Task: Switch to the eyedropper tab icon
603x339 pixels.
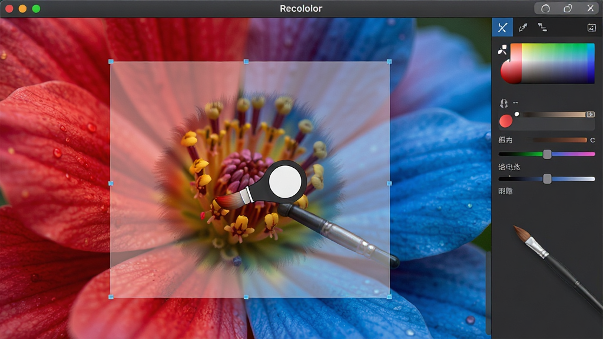Action: click(523, 27)
